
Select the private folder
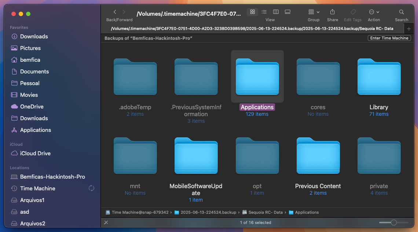click(x=379, y=156)
